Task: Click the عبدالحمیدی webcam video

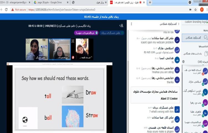Action: tap(60, 49)
